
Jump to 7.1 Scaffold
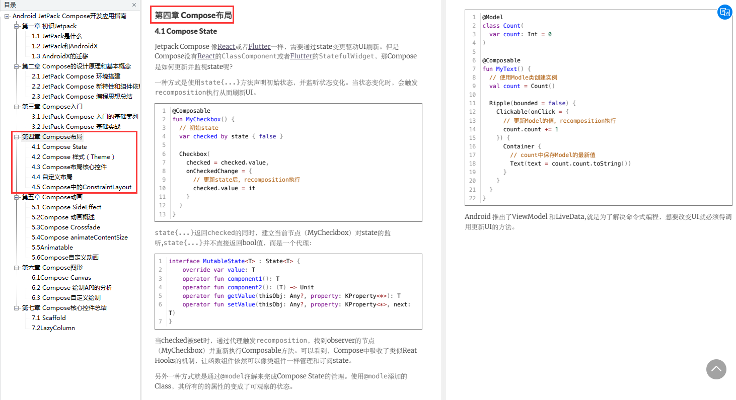(49, 318)
